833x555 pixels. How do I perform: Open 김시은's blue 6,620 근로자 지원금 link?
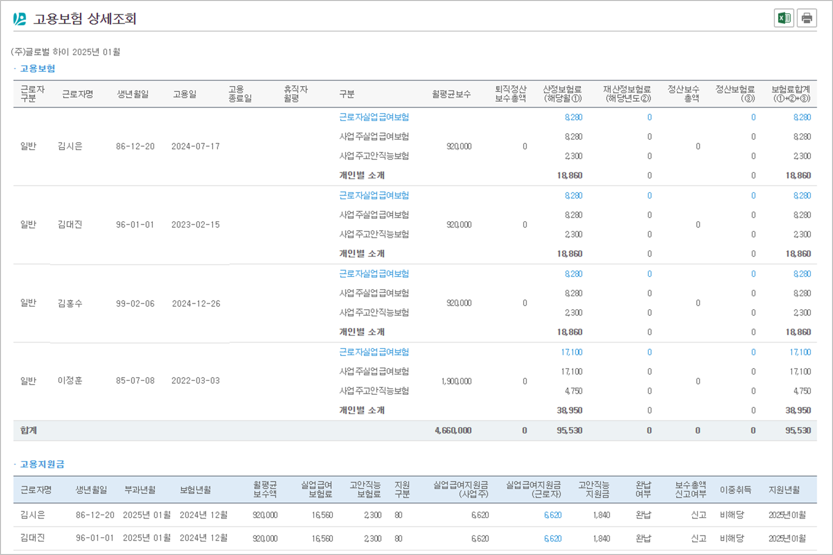553,515
